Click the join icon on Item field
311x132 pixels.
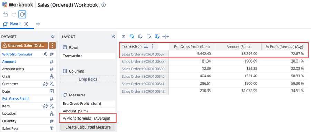pyautogui.click(x=45, y=106)
